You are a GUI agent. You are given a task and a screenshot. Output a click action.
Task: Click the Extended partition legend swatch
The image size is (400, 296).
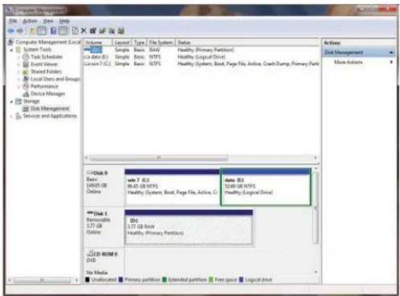point(164,280)
